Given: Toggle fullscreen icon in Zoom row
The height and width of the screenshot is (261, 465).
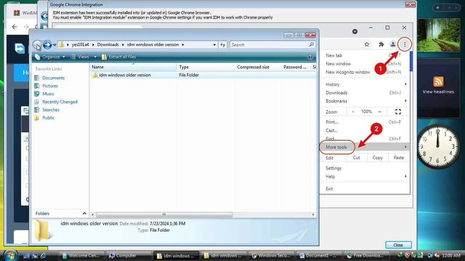Looking at the screenshot, I should coord(398,112).
